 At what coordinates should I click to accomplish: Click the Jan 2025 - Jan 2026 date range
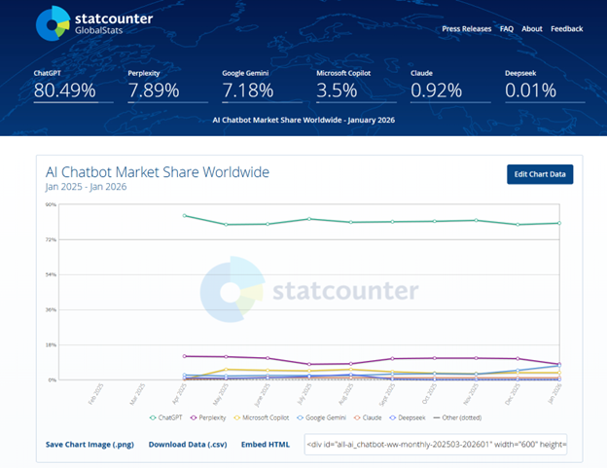86,187
